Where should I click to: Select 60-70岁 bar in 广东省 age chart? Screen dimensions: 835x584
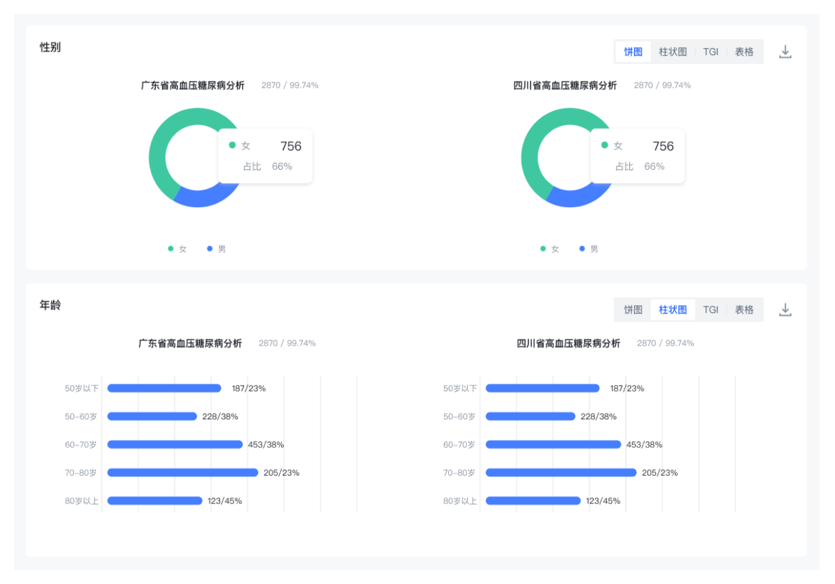[x=175, y=444]
